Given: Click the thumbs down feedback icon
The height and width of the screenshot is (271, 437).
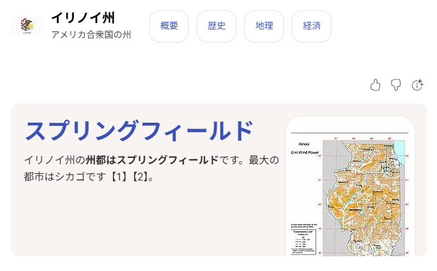Looking at the screenshot, I should tap(396, 85).
